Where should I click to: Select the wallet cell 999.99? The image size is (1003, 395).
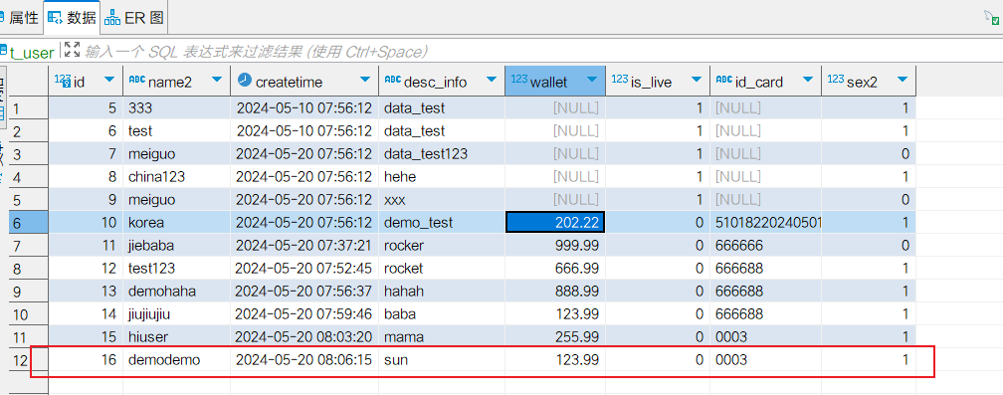(554, 246)
